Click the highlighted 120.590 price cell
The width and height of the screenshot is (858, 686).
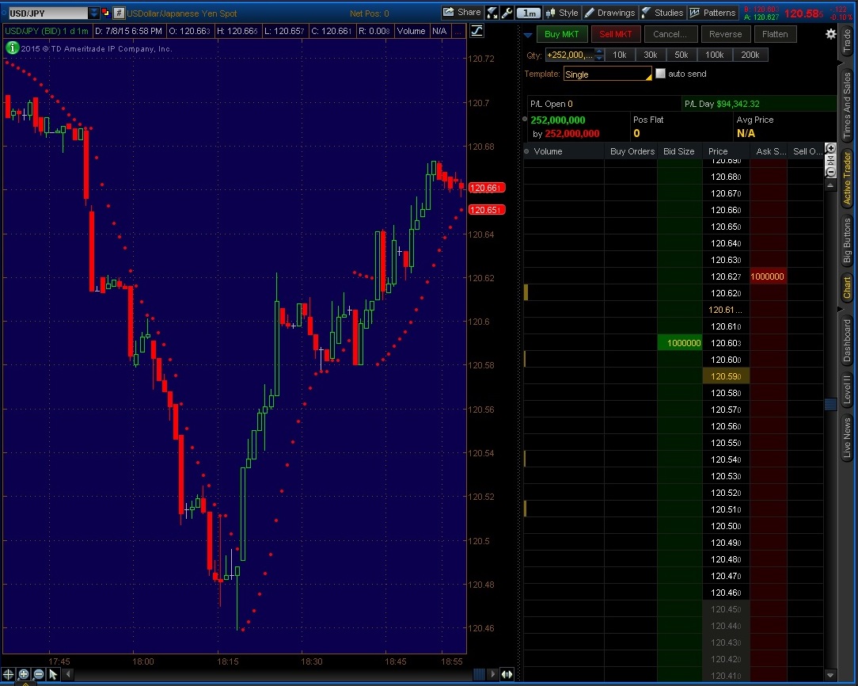coord(726,376)
